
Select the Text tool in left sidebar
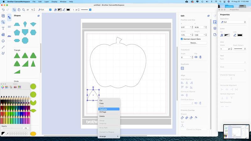coord(3,28)
